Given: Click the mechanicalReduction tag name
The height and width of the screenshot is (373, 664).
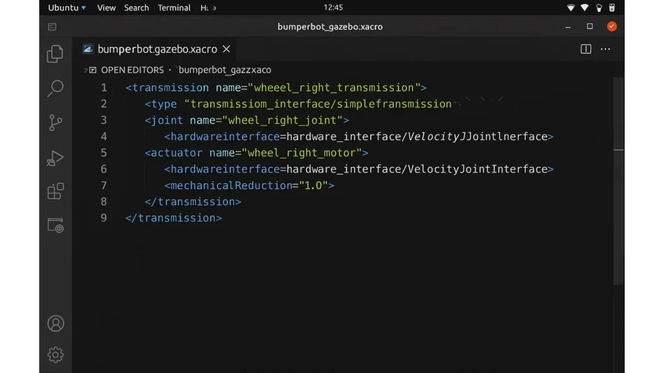Looking at the screenshot, I should pos(231,185).
